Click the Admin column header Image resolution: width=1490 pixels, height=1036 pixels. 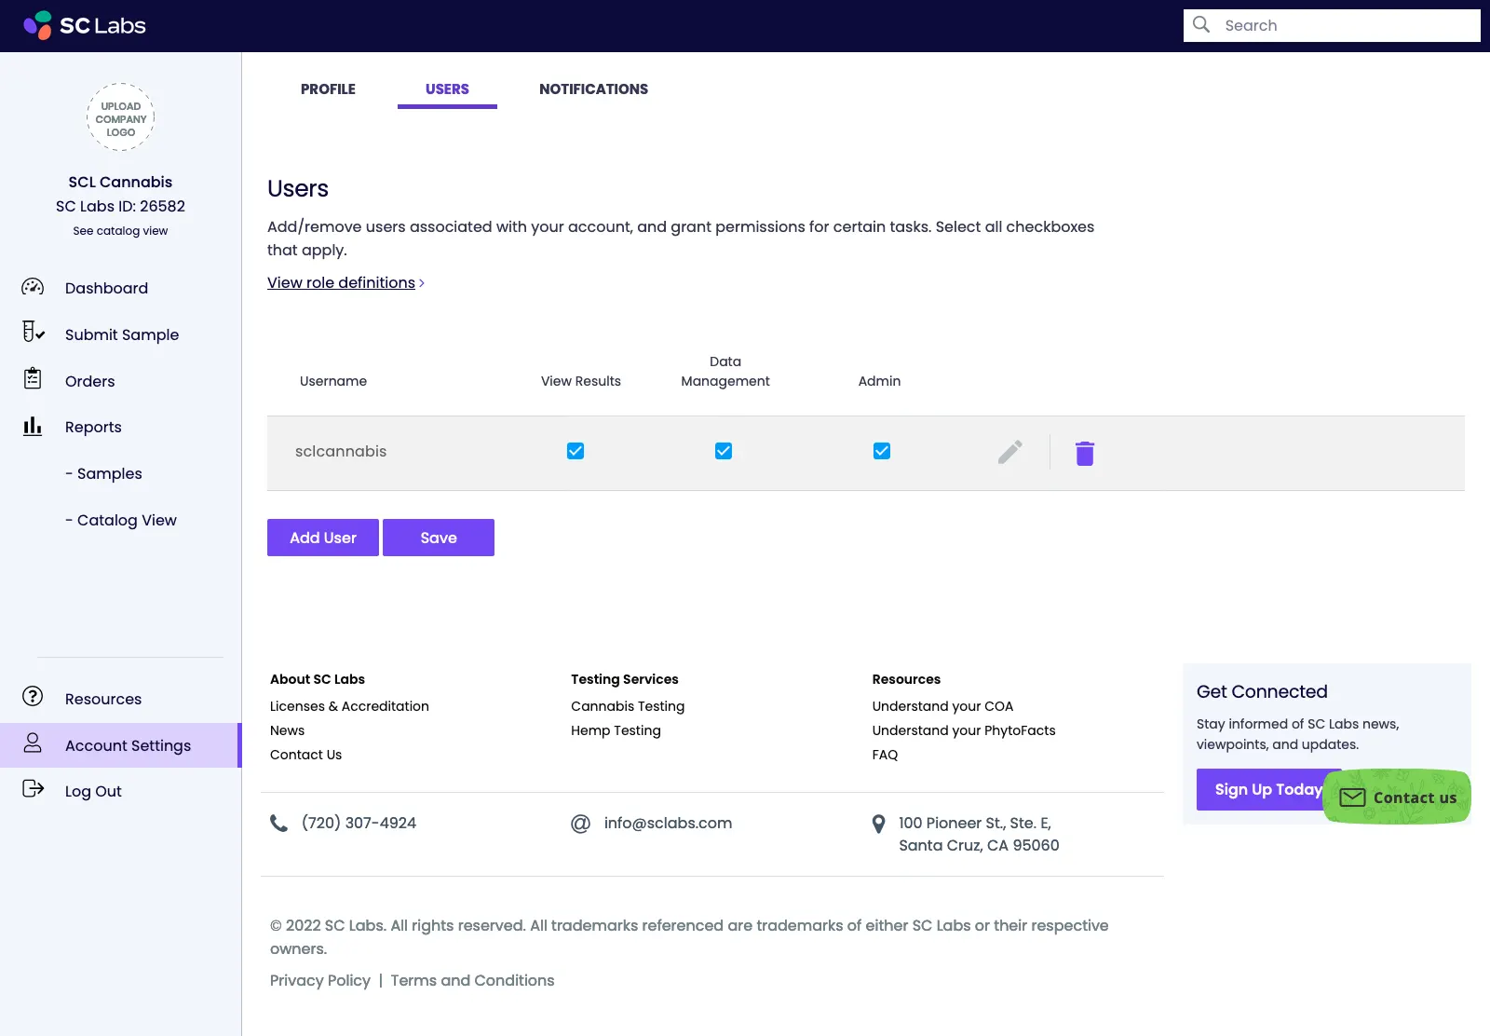[879, 381]
